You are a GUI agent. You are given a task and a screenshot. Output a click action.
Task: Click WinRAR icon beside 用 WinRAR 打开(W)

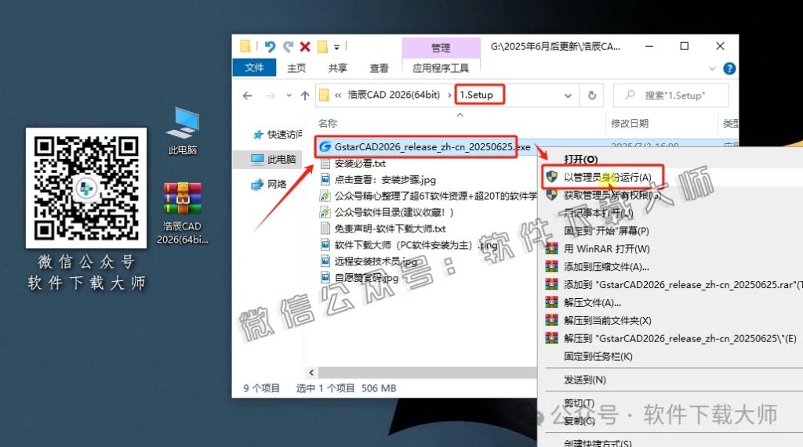(x=551, y=249)
